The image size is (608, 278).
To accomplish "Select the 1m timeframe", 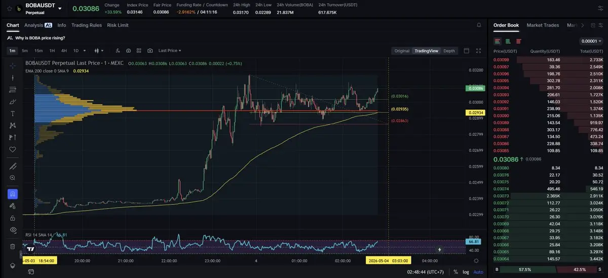I will point(12,51).
